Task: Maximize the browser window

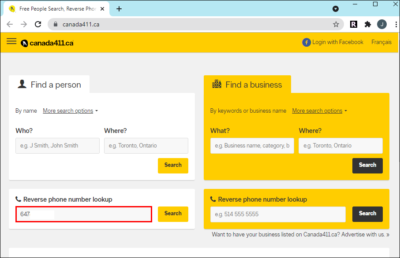Action: (375, 4)
